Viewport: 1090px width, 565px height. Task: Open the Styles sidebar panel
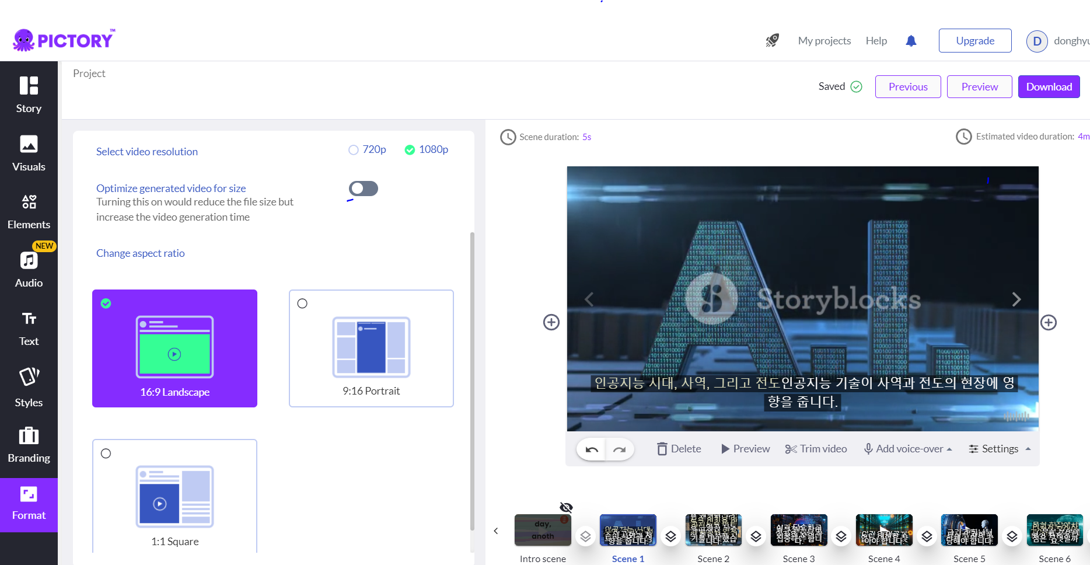[29, 387]
